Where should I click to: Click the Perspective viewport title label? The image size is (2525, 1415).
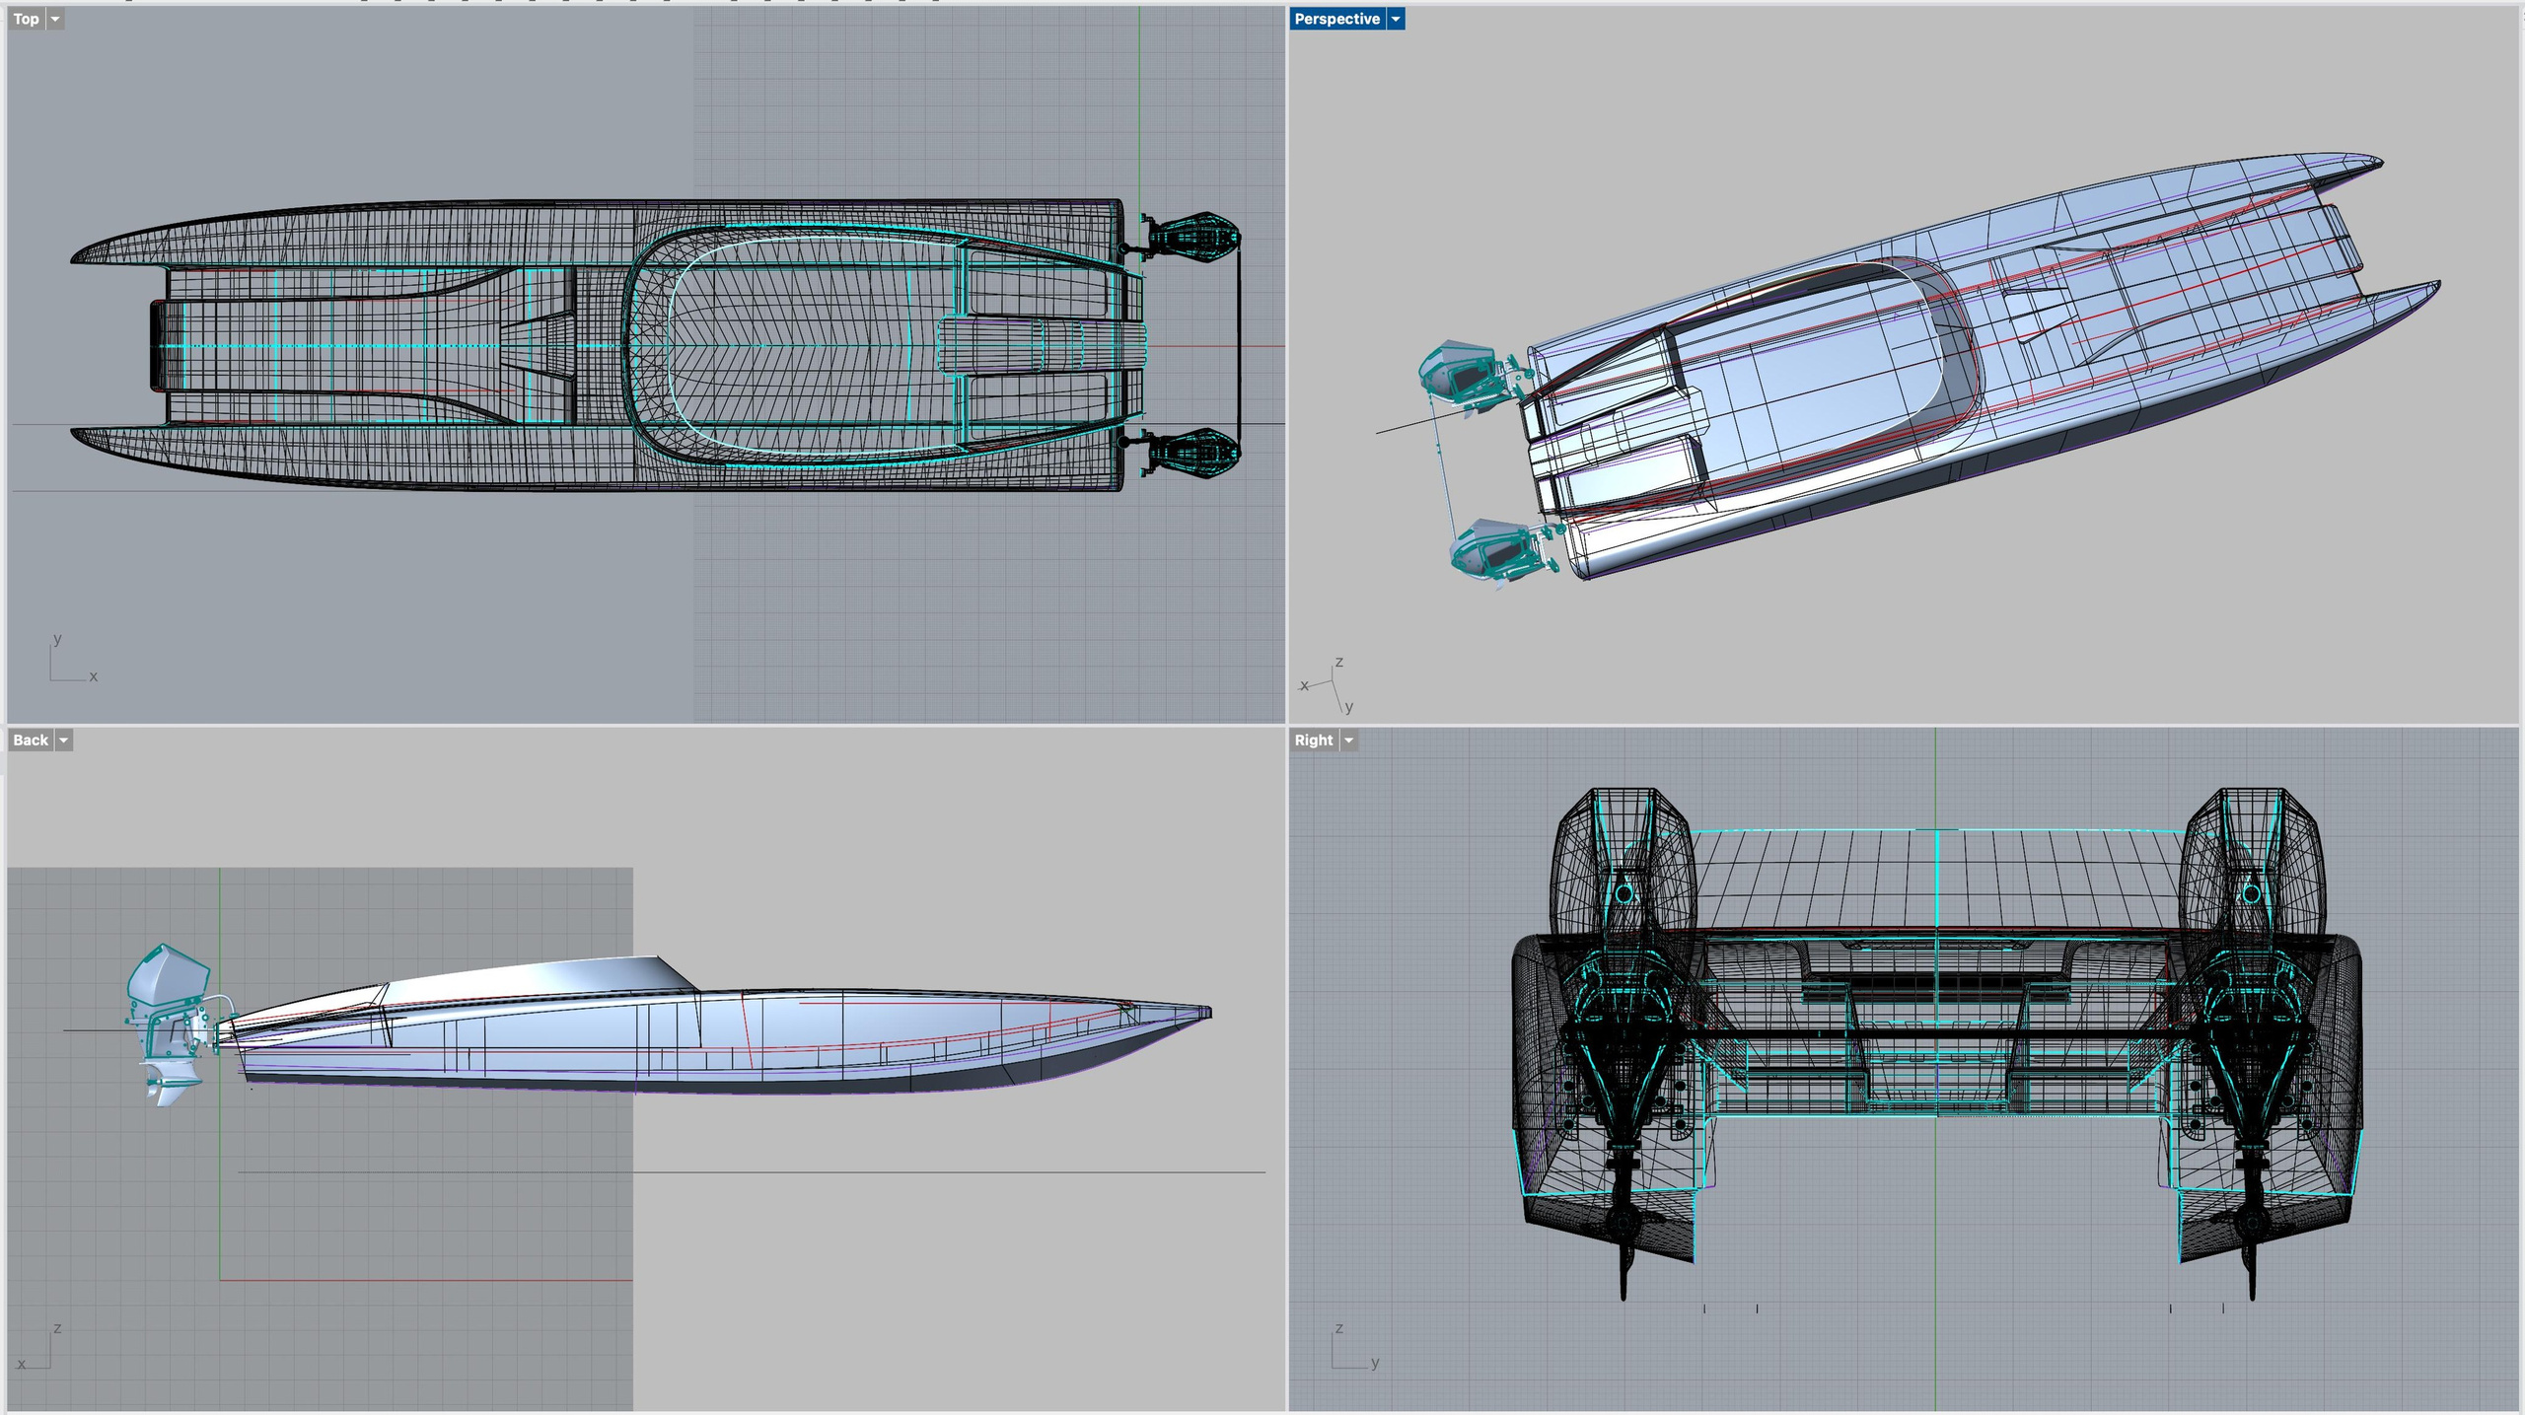1336,19
